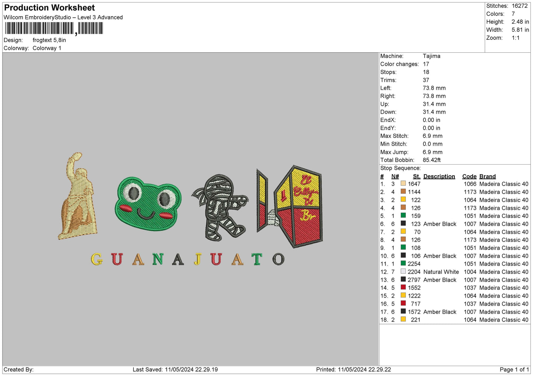Click the Machine value Tajima
The height and width of the screenshot is (376, 533).
(x=432, y=56)
